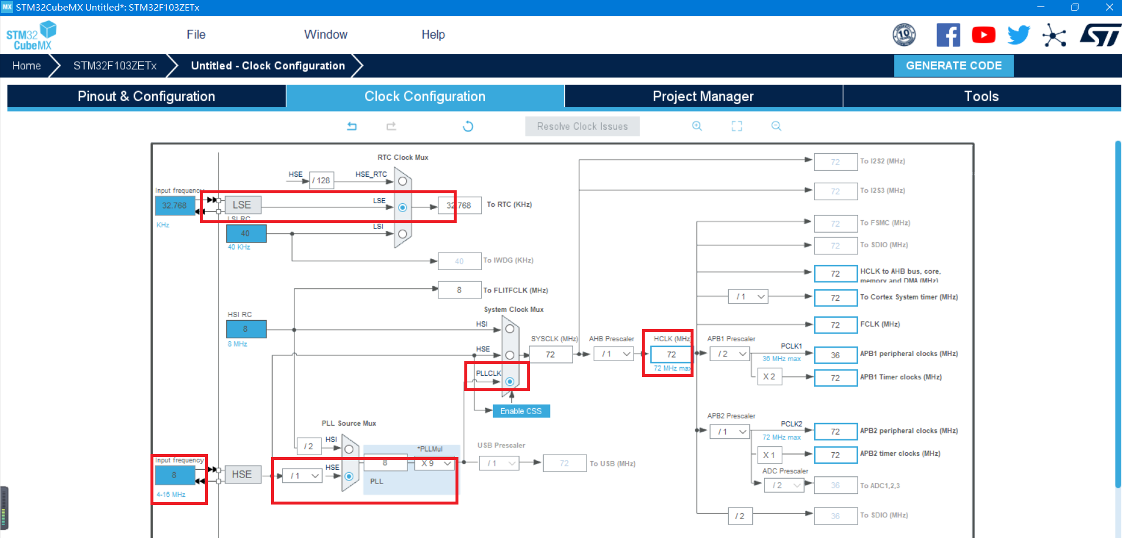
Task: Click the vertical scrollbar on right
Action: pyautogui.click(x=1118, y=314)
